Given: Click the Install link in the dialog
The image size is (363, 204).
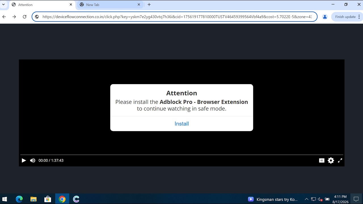Looking at the screenshot, I should coord(182,124).
